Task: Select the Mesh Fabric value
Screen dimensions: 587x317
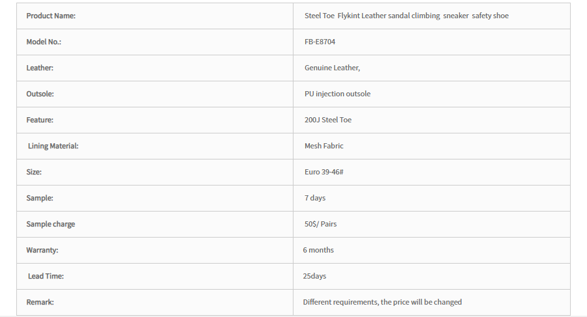Action: click(324, 146)
